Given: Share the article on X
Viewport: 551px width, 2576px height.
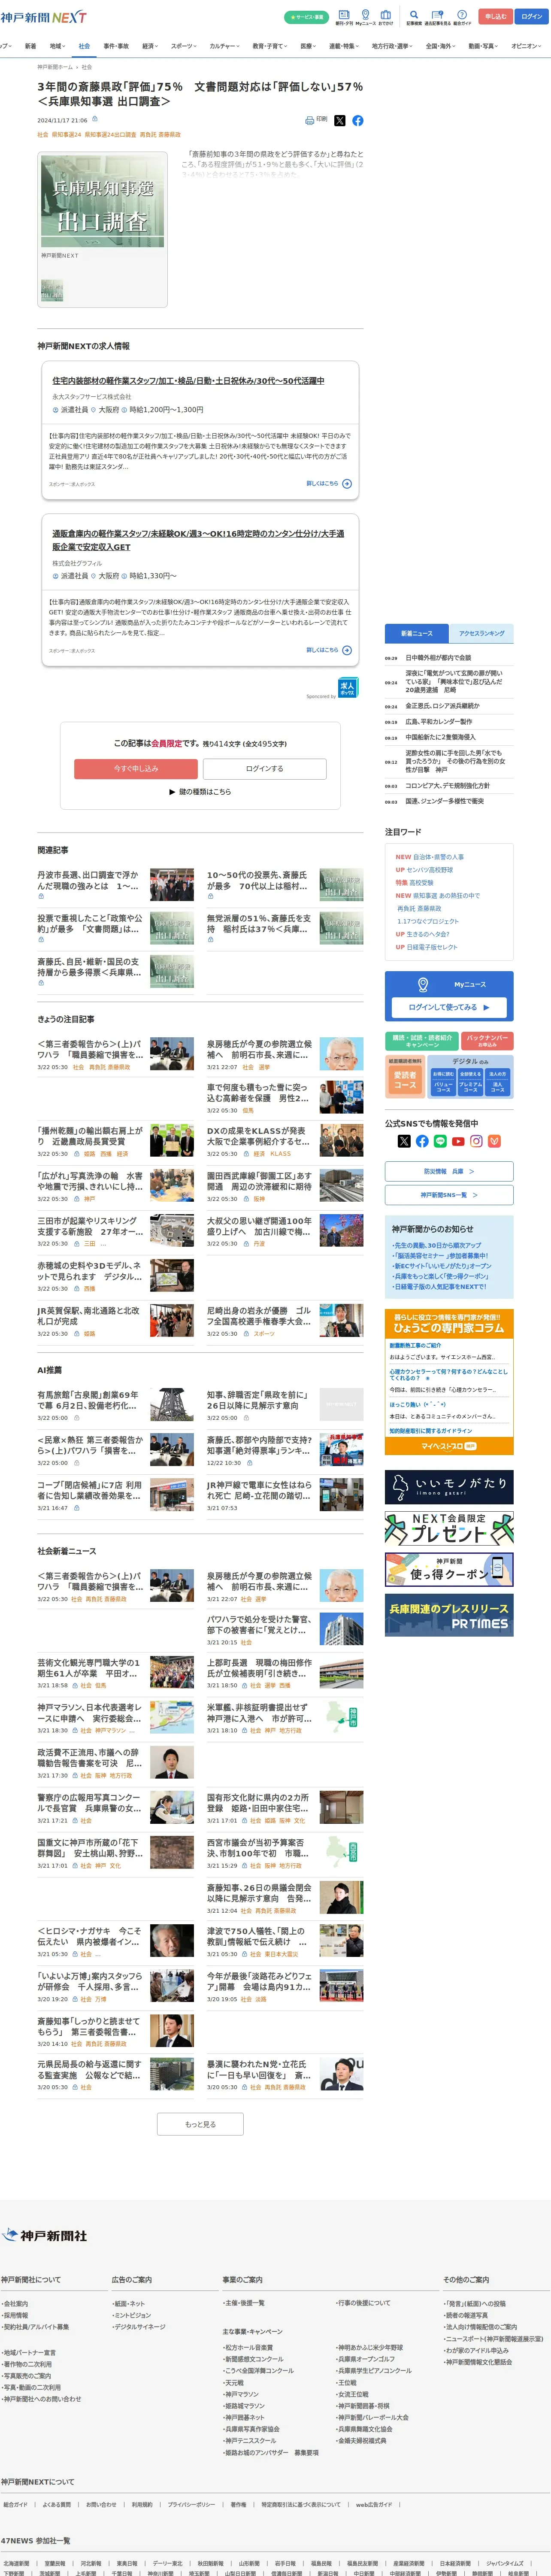Looking at the screenshot, I should pos(339,120).
